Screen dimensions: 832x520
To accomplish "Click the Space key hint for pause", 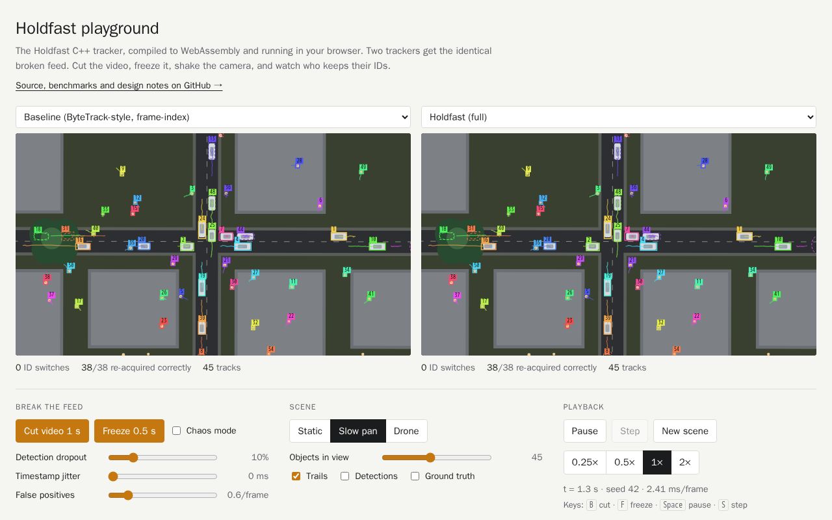I will 673,505.
